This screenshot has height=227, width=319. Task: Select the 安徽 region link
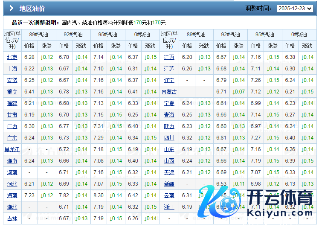click(x=12, y=80)
